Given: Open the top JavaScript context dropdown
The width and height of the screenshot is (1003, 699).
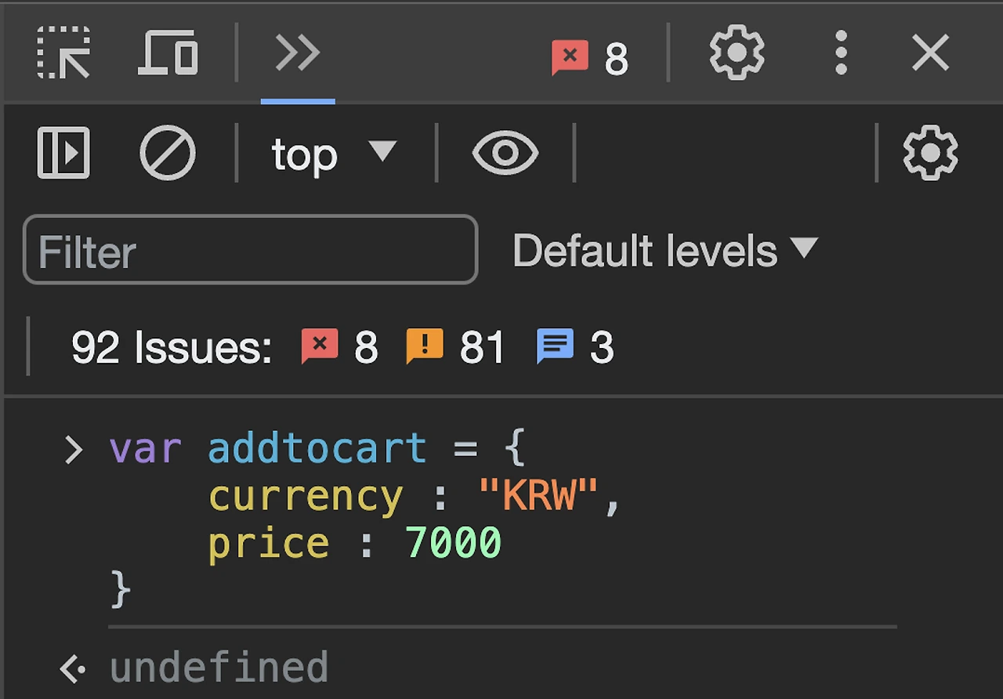Looking at the screenshot, I should [334, 154].
